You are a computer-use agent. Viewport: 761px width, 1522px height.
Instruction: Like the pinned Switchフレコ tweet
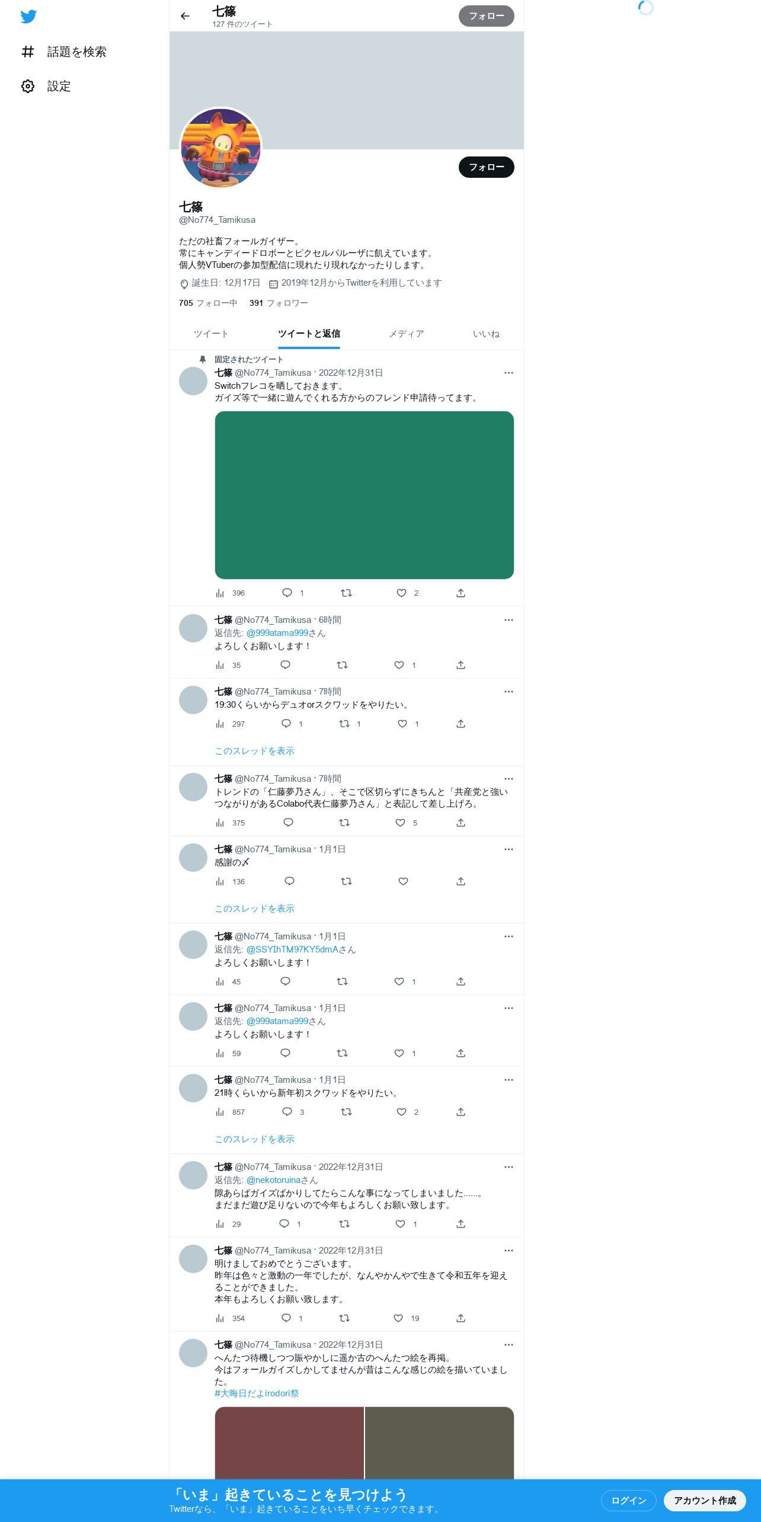click(x=401, y=593)
